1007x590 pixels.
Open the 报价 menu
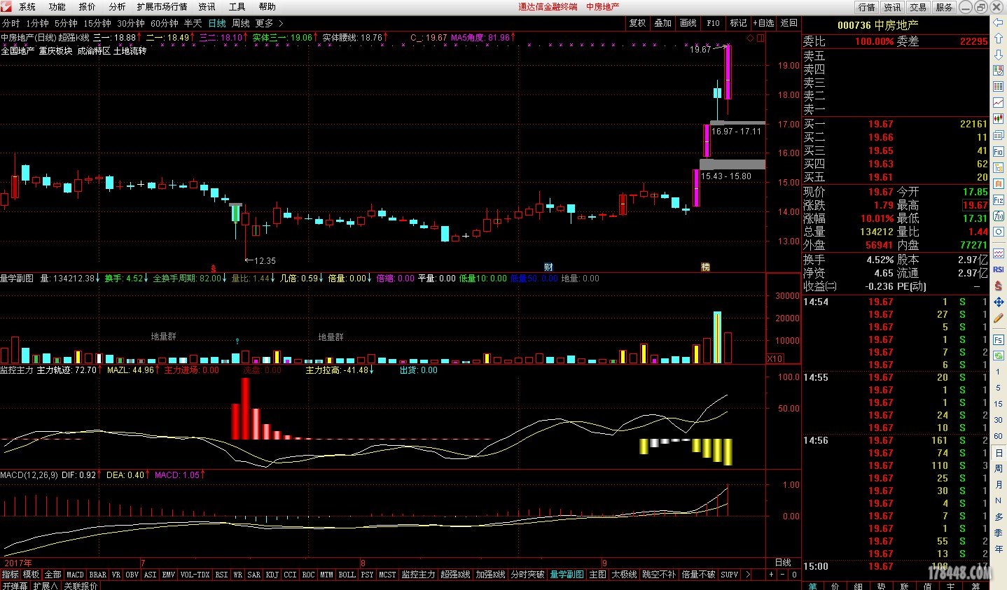coord(88,7)
